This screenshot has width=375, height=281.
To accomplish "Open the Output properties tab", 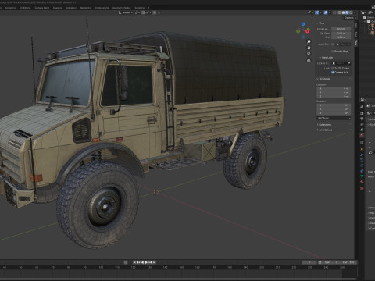I will (x=362, y=119).
